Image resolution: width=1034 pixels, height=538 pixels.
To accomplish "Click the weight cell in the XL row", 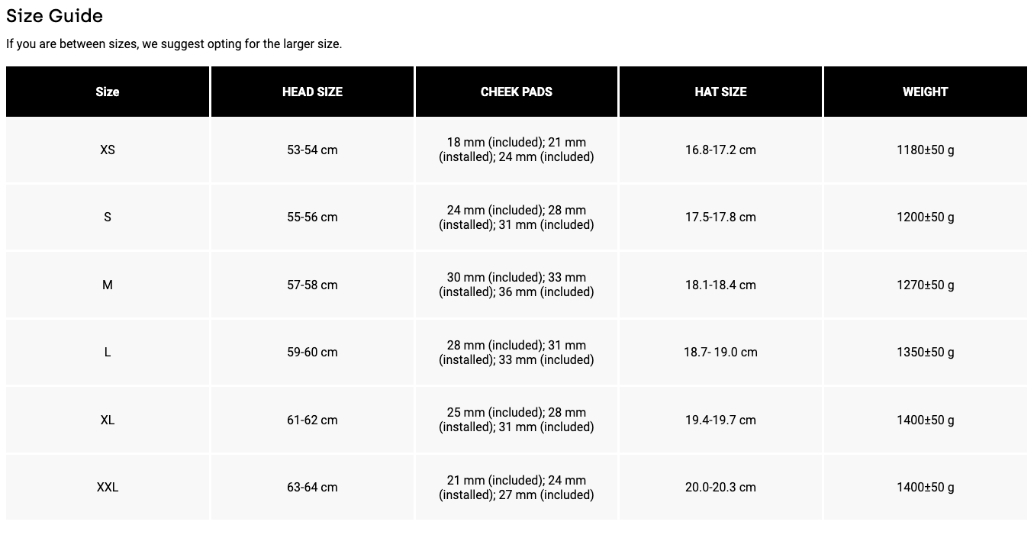I will 925,420.
